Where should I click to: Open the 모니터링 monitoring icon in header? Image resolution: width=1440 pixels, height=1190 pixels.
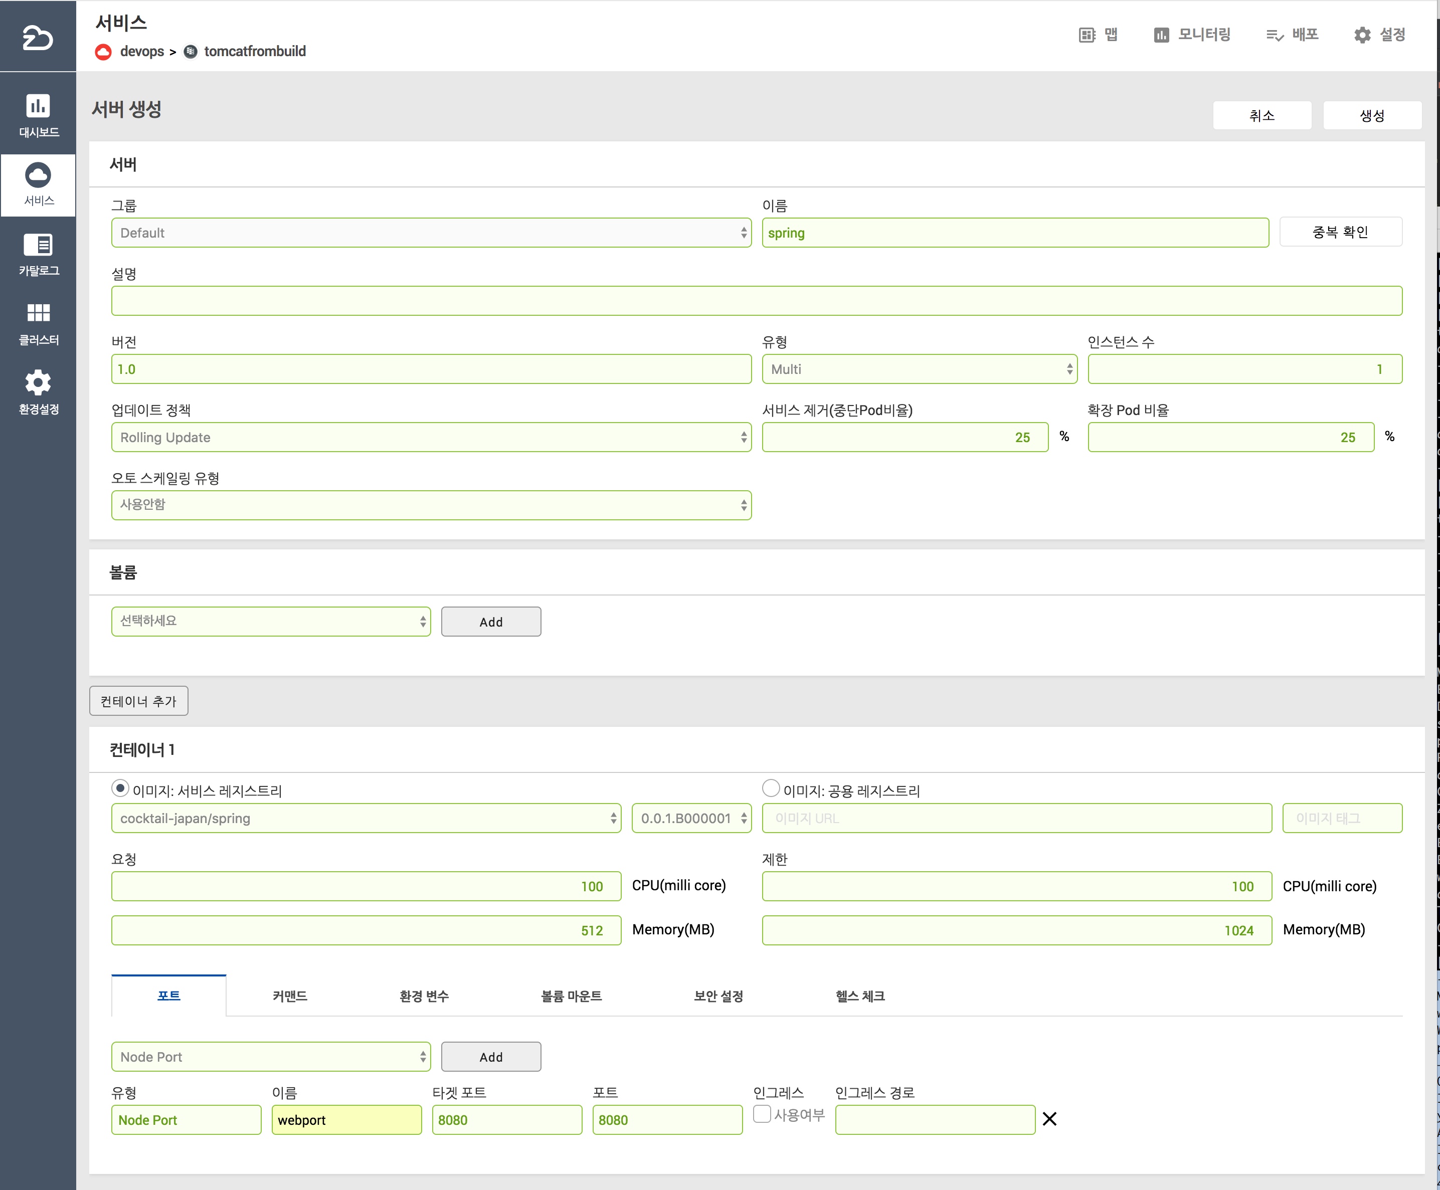[1161, 35]
